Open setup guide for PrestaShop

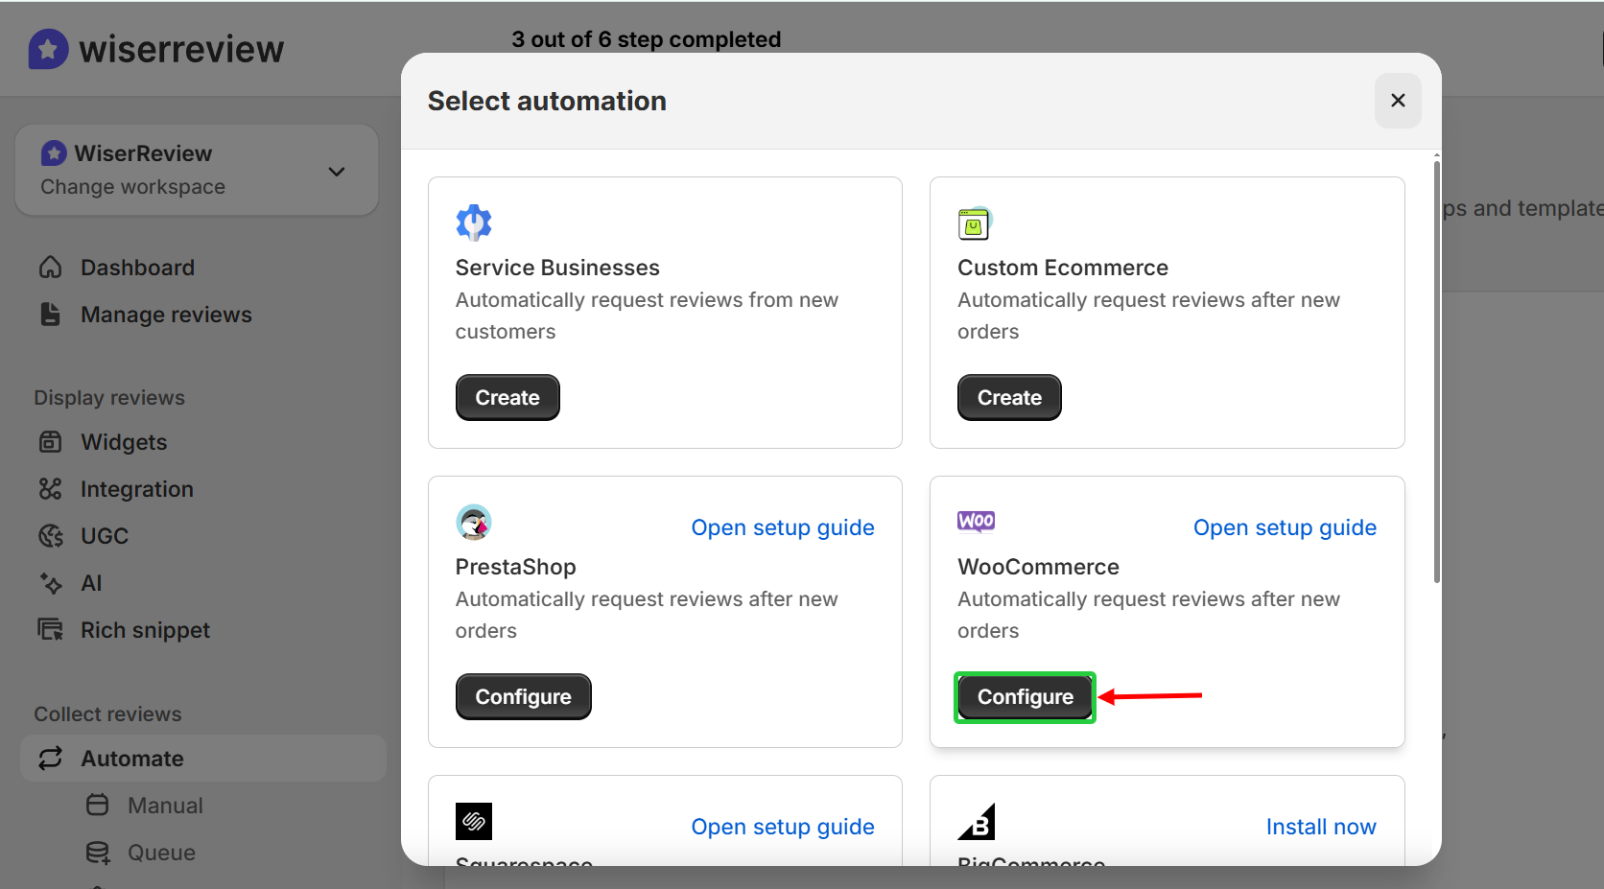[x=782, y=526]
